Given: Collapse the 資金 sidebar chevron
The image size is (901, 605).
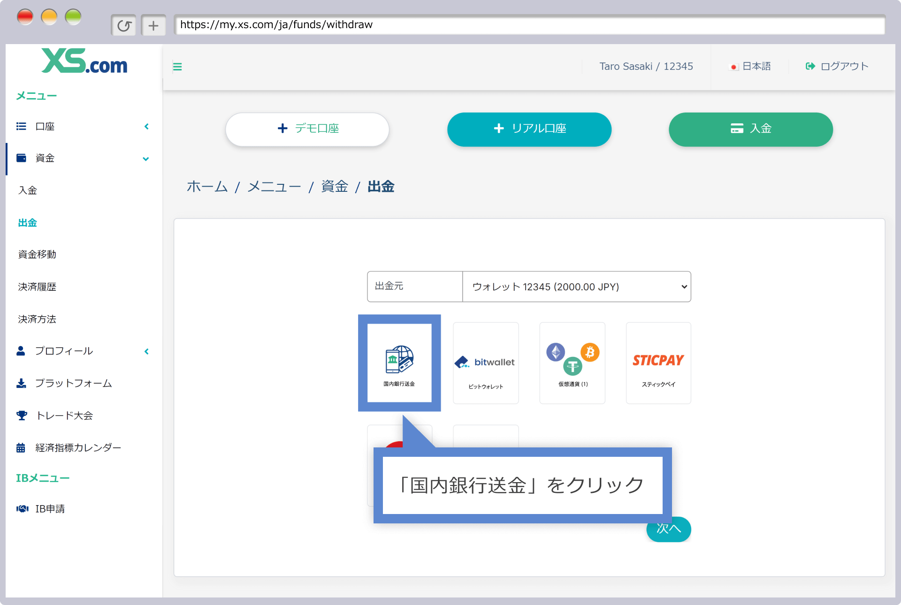Looking at the screenshot, I should [x=146, y=159].
